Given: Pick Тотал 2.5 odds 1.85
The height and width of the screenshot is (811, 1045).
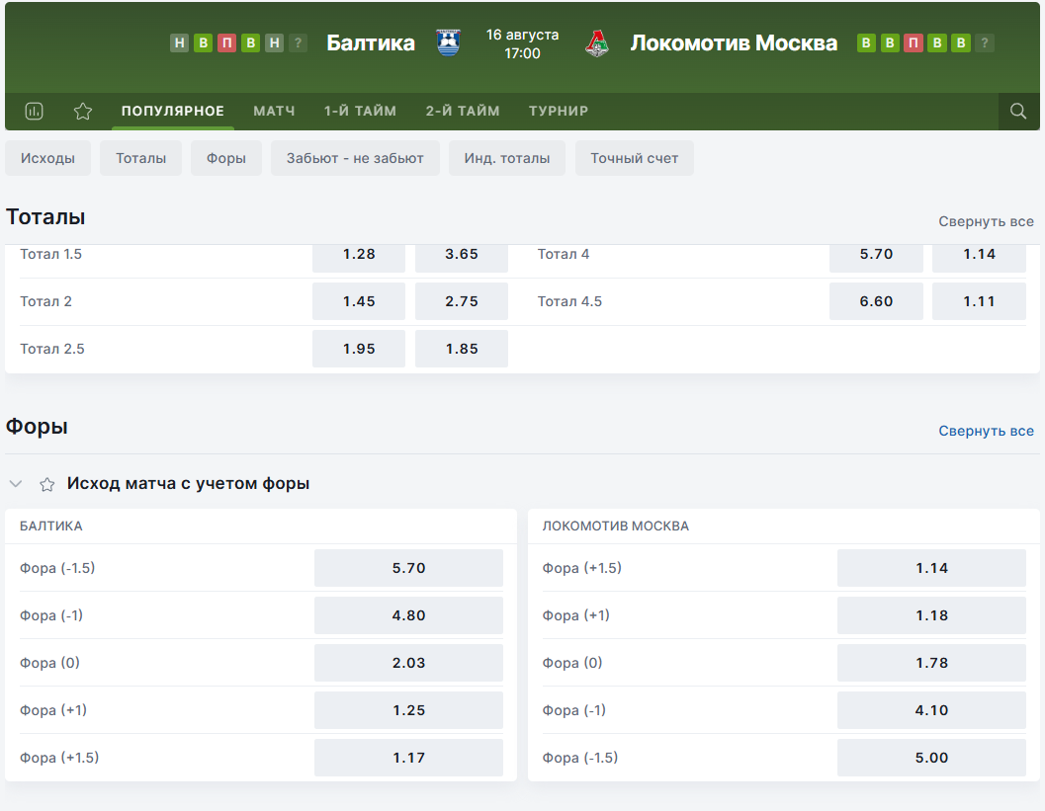Looking at the screenshot, I should pos(461,349).
